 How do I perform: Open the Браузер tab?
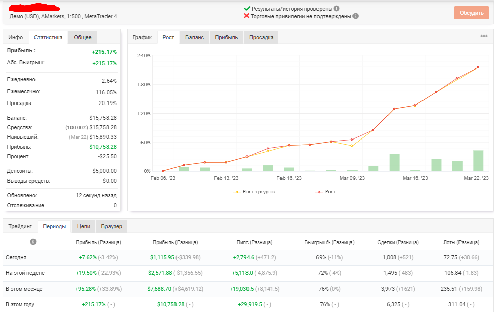pos(112,227)
